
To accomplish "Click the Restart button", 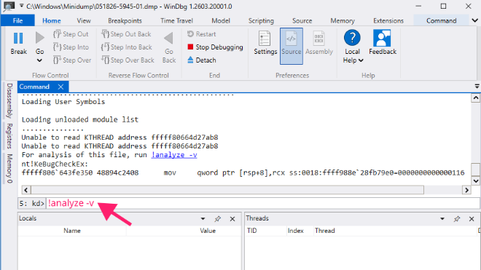I will click(x=202, y=34).
